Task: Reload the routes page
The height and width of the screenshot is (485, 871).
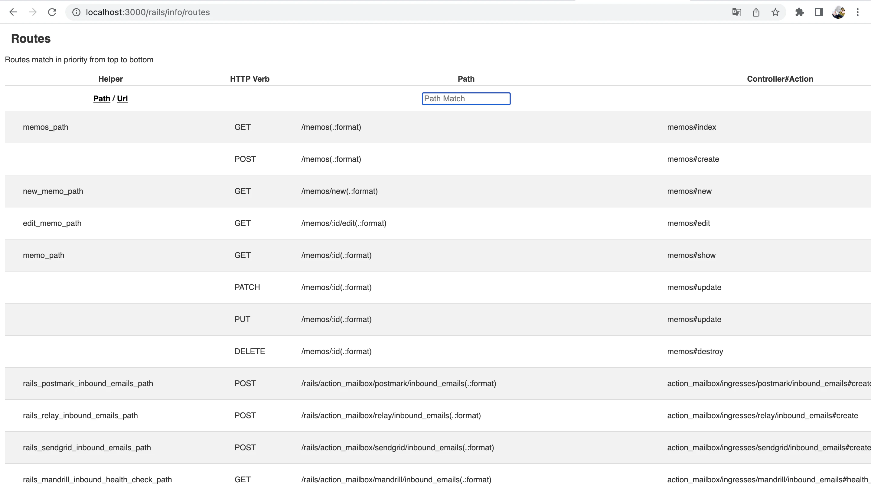Action: point(52,12)
